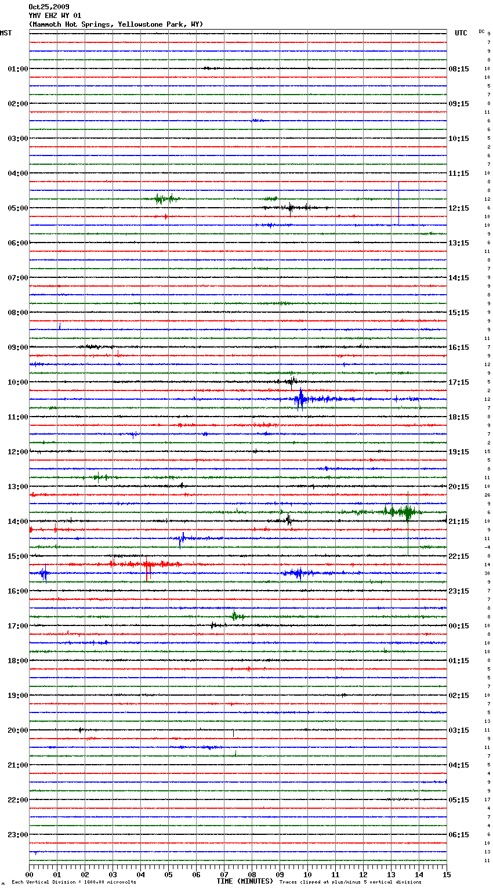Select the 10:00 MST hour label

(18, 382)
